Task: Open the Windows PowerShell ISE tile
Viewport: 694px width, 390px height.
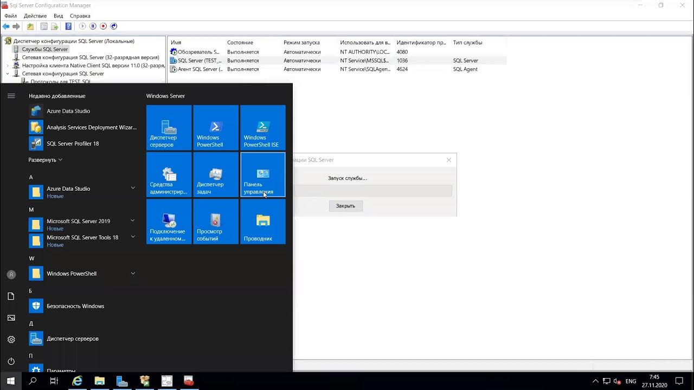Action: click(x=263, y=128)
